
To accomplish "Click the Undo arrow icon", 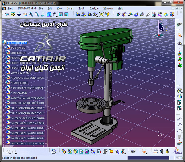I will click(8, 151).
